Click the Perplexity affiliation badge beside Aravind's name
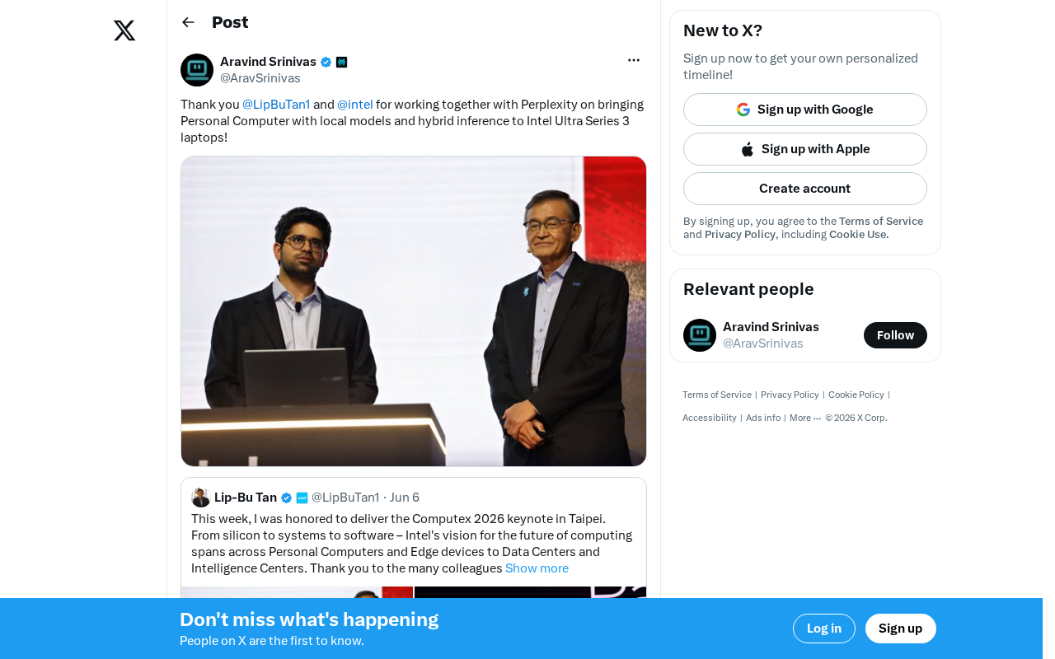Image resolution: width=1055 pixels, height=659 pixels. (x=342, y=62)
